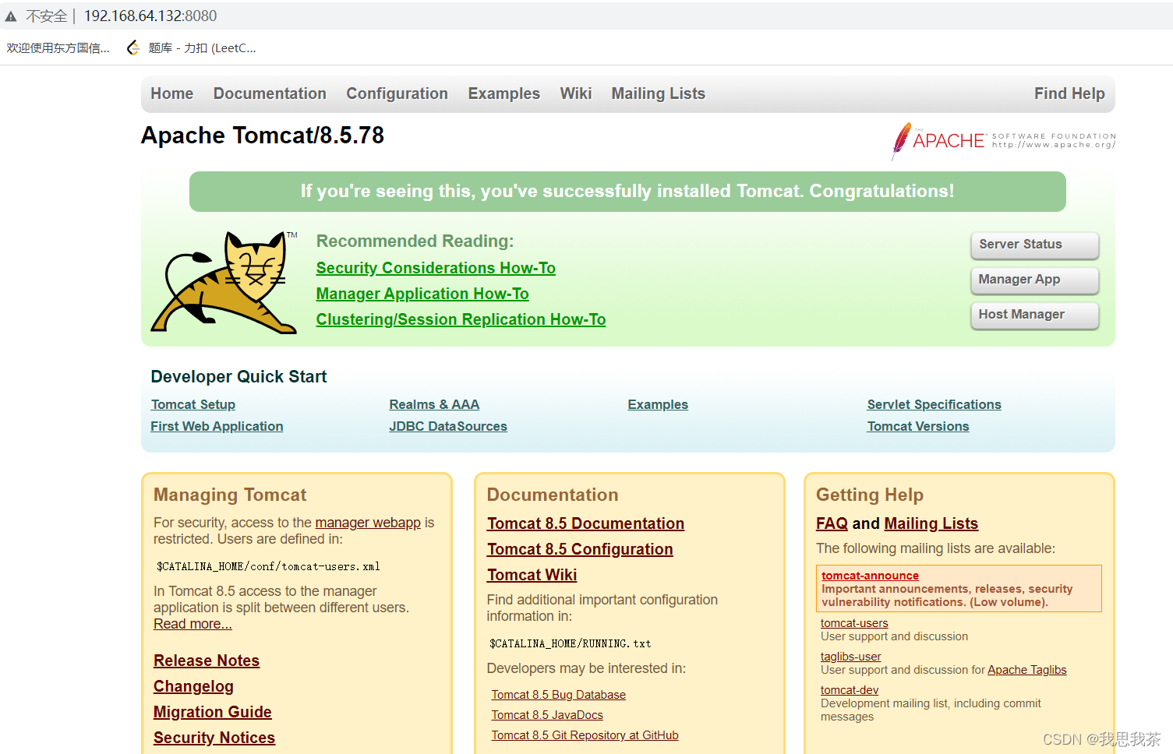The width and height of the screenshot is (1173, 754).
Task: Click the Read more... link
Action: (193, 624)
